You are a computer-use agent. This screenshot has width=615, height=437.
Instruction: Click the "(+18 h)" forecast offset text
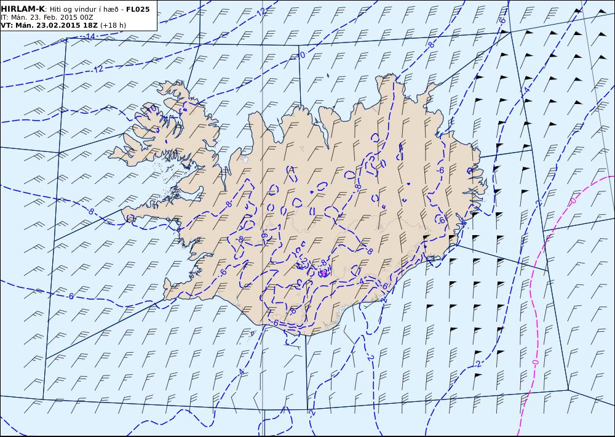click(113, 25)
